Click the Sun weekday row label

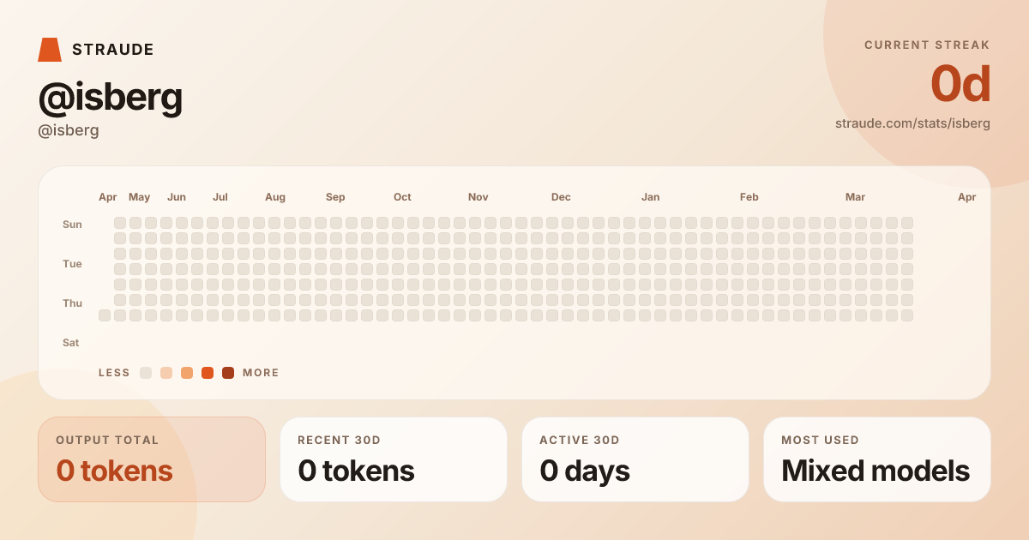pyautogui.click(x=72, y=225)
